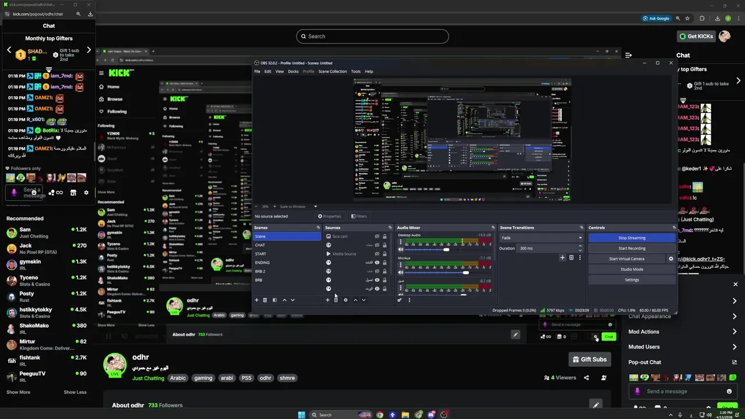Previous top gifter arrow in popout chat
The height and width of the screenshot is (419, 745).
pos(9,50)
